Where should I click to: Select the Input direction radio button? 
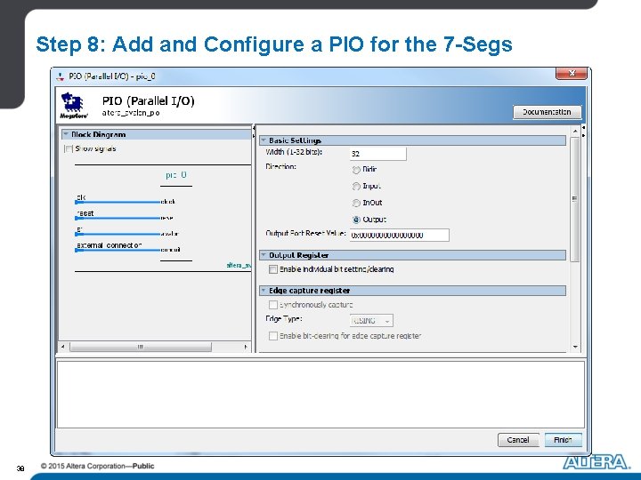(356, 186)
